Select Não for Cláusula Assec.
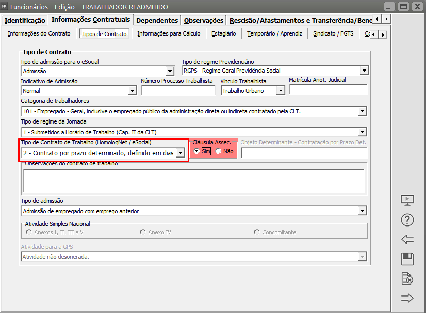The image size is (426, 313). coord(219,151)
